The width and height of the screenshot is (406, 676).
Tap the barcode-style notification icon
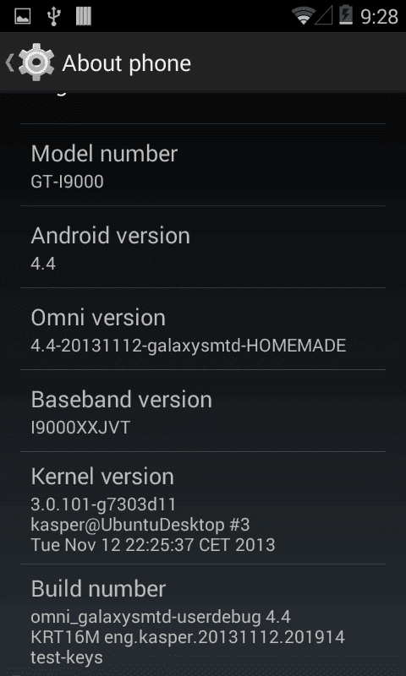[84, 16]
